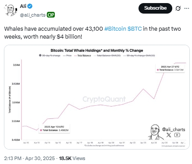Open Ali's profile avatar
The image size is (192, 164).
[x=11, y=10]
